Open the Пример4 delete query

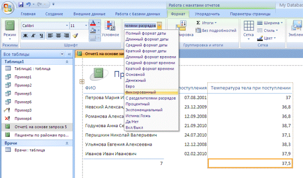[37, 119]
